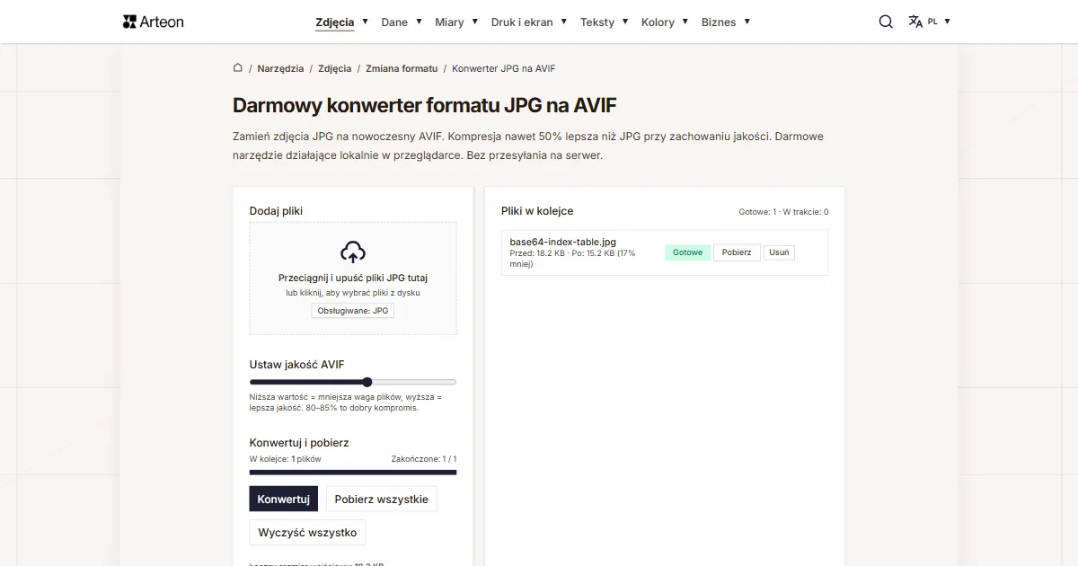
Task: Click the JPG drop zone area
Action: click(x=353, y=279)
